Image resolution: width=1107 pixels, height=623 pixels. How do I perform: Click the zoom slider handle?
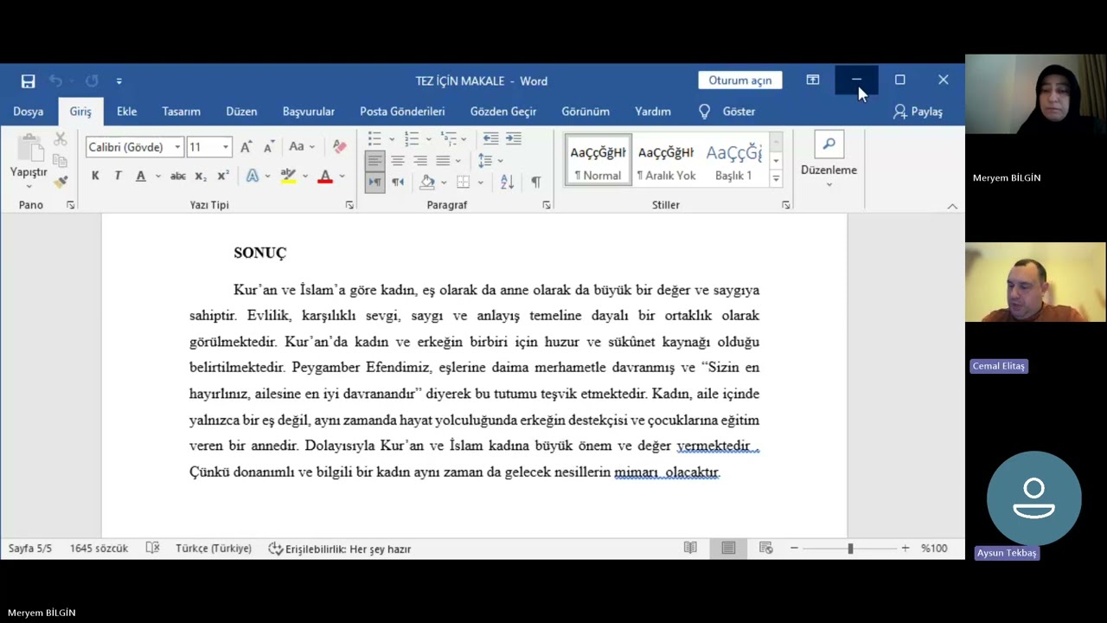coord(850,549)
